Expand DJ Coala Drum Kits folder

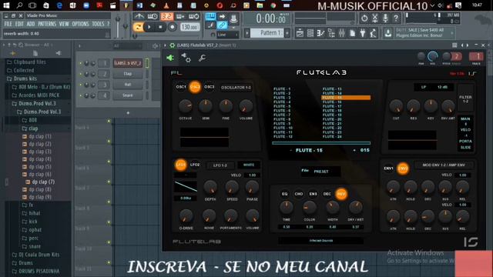pyautogui.click(x=35, y=255)
